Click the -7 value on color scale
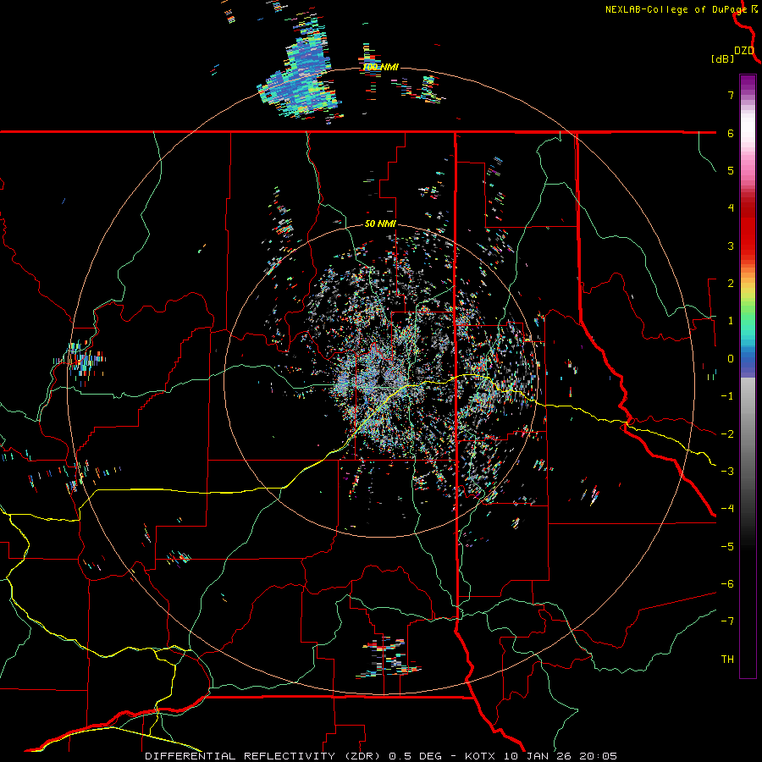The image size is (762, 762). pyautogui.click(x=727, y=621)
